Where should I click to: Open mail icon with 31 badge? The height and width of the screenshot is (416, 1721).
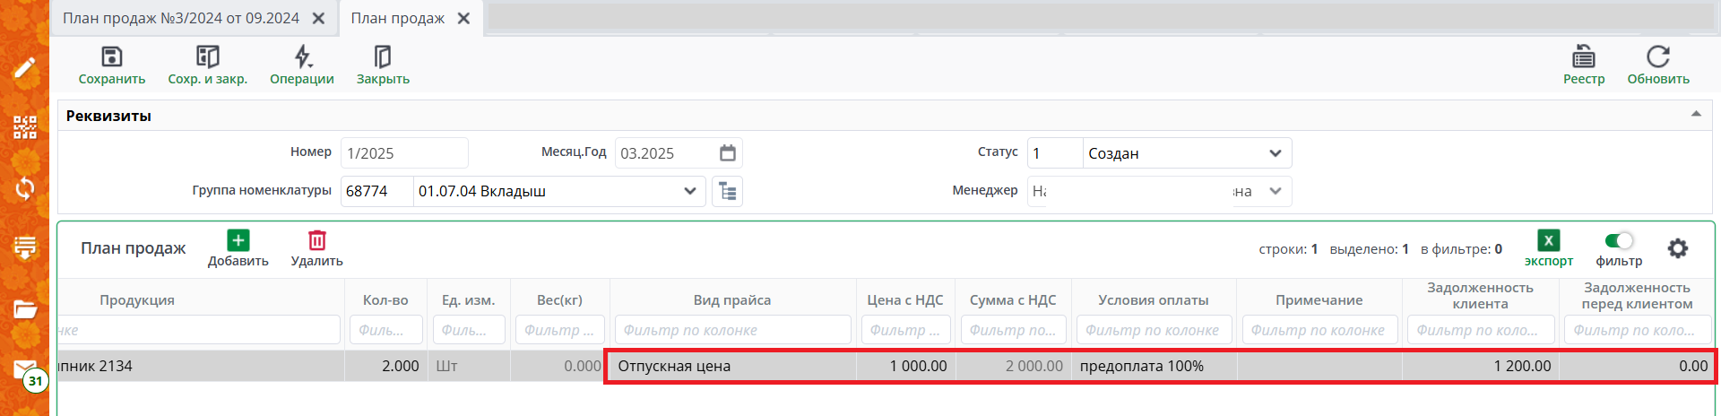[25, 370]
